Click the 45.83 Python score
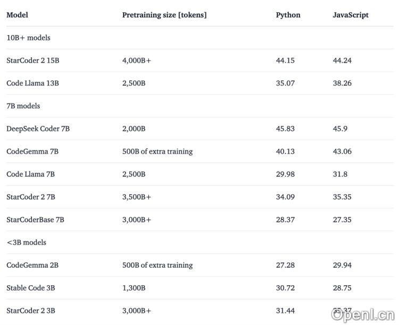Screen dimensions: 399x325 285,129
